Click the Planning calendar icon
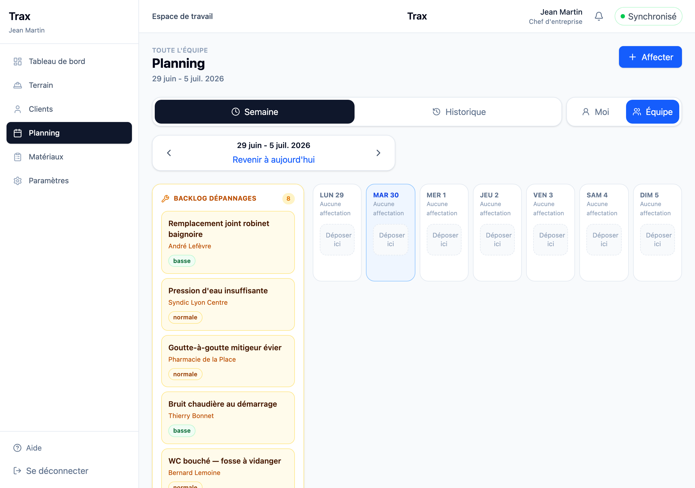This screenshot has width=695, height=488. coord(18,133)
